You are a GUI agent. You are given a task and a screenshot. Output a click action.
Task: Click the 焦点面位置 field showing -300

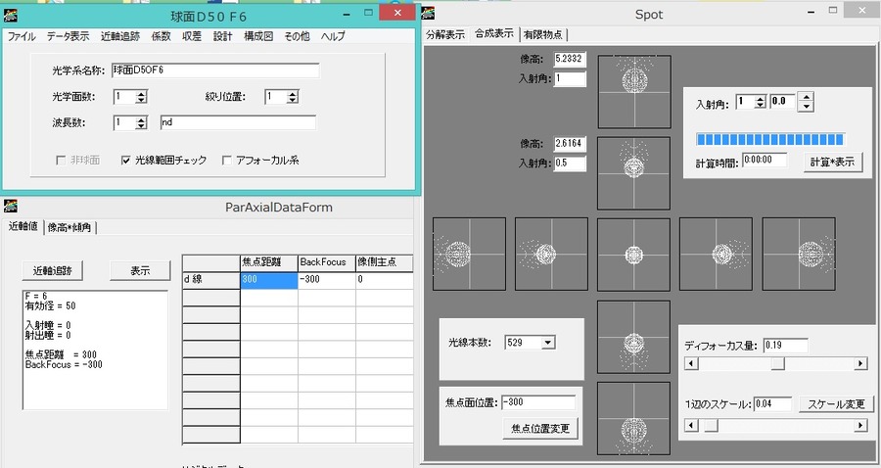[x=538, y=402]
